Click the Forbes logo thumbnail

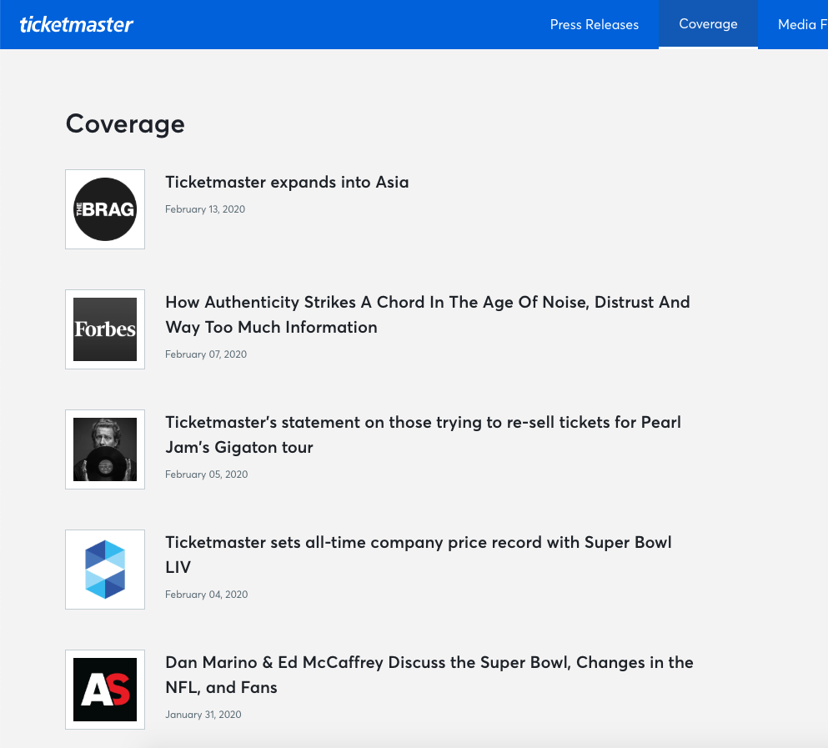tap(105, 329)
